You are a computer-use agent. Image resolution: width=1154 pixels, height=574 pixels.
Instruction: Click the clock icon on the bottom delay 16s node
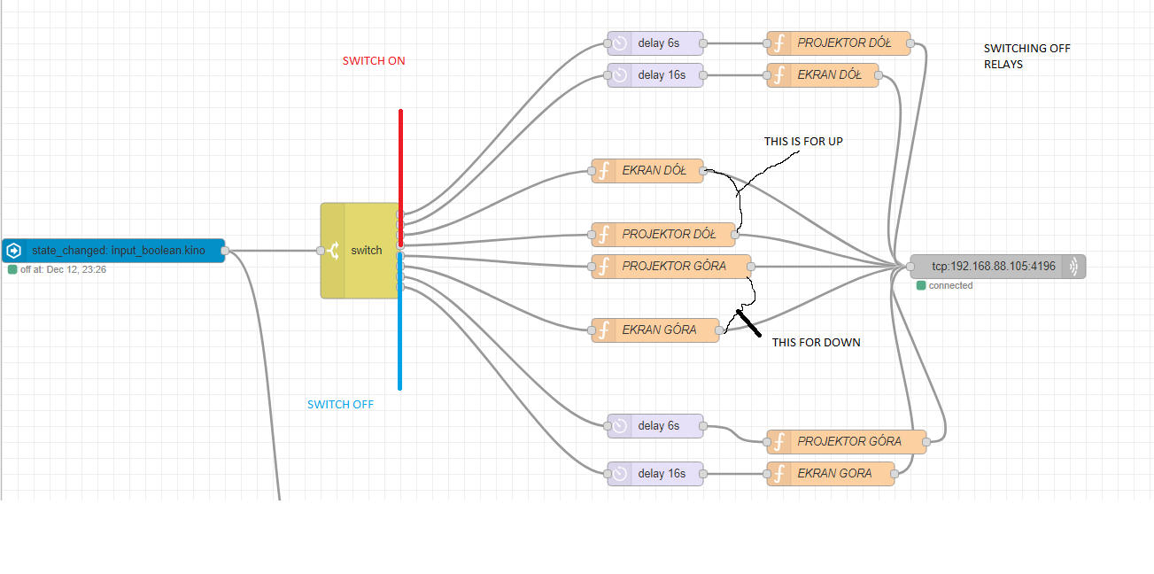click(620, 474)
